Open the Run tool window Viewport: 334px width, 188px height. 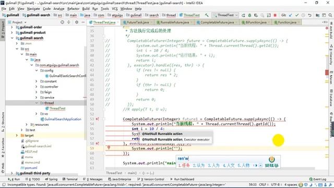coord(14,179)
